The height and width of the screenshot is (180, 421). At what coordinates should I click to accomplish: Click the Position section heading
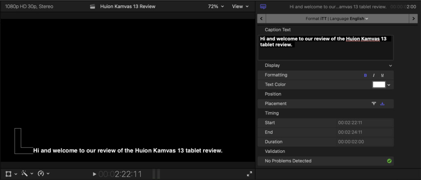pos(273,94)
